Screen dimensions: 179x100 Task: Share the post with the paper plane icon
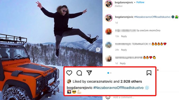click(x=89, y=73)
